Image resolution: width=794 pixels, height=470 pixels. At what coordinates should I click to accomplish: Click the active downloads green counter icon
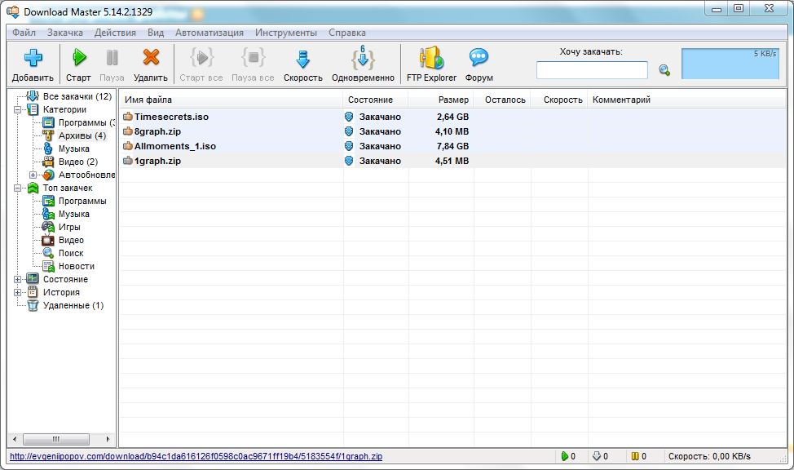(x=565, y=456)
